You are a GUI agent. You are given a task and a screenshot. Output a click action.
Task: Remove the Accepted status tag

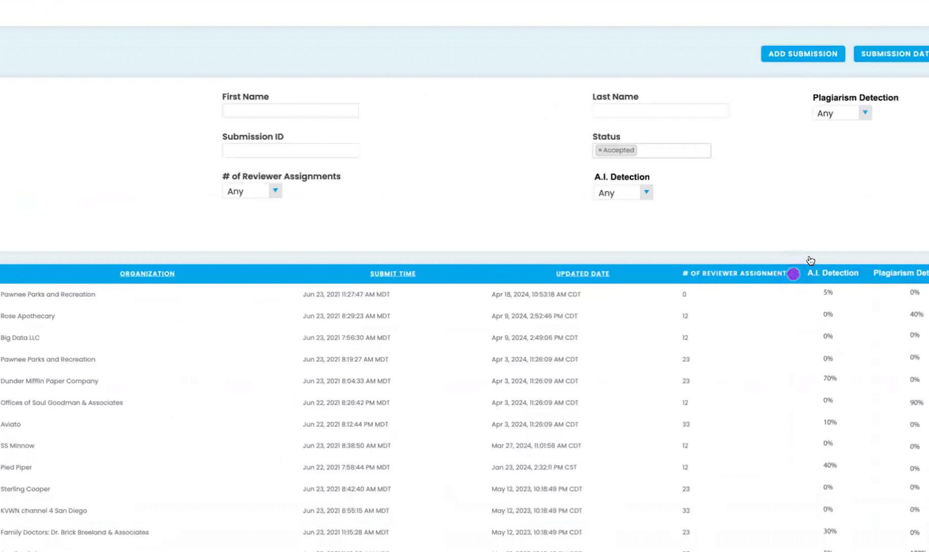[x=600, y=150]
